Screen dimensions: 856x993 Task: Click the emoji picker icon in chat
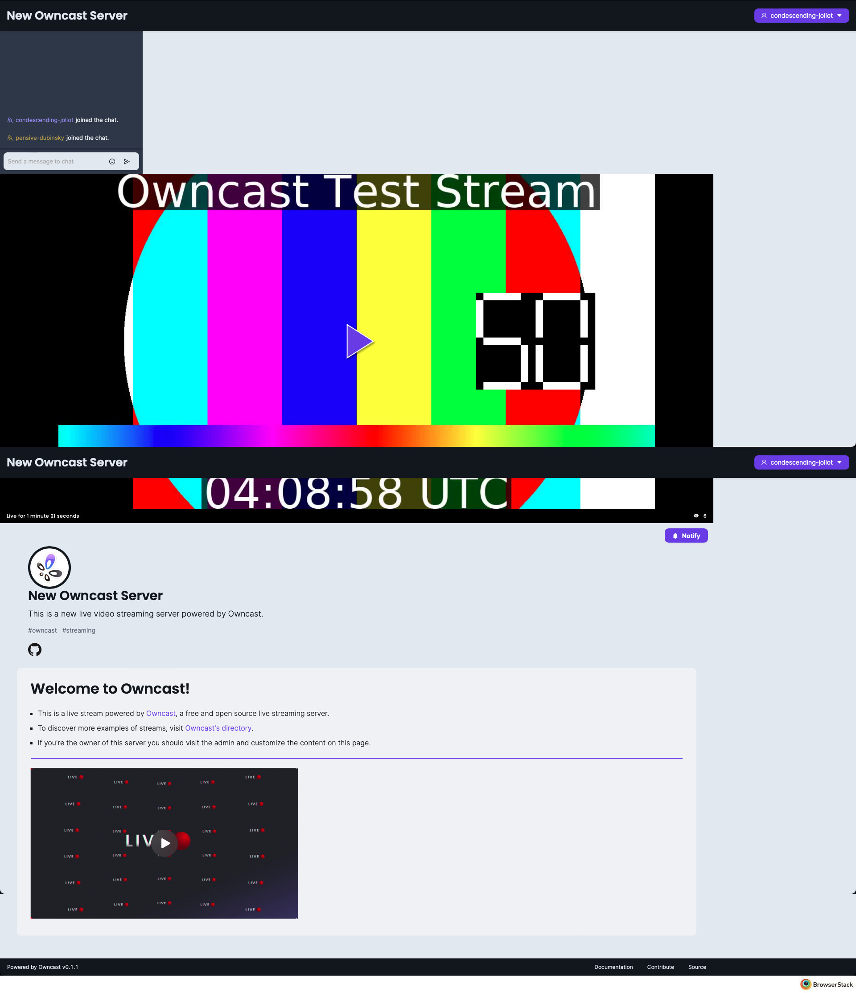pos(112,162)
